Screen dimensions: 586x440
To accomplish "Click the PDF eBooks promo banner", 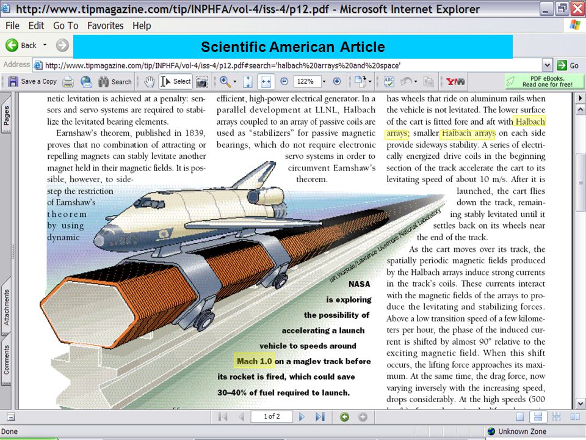I will point(544,81).
